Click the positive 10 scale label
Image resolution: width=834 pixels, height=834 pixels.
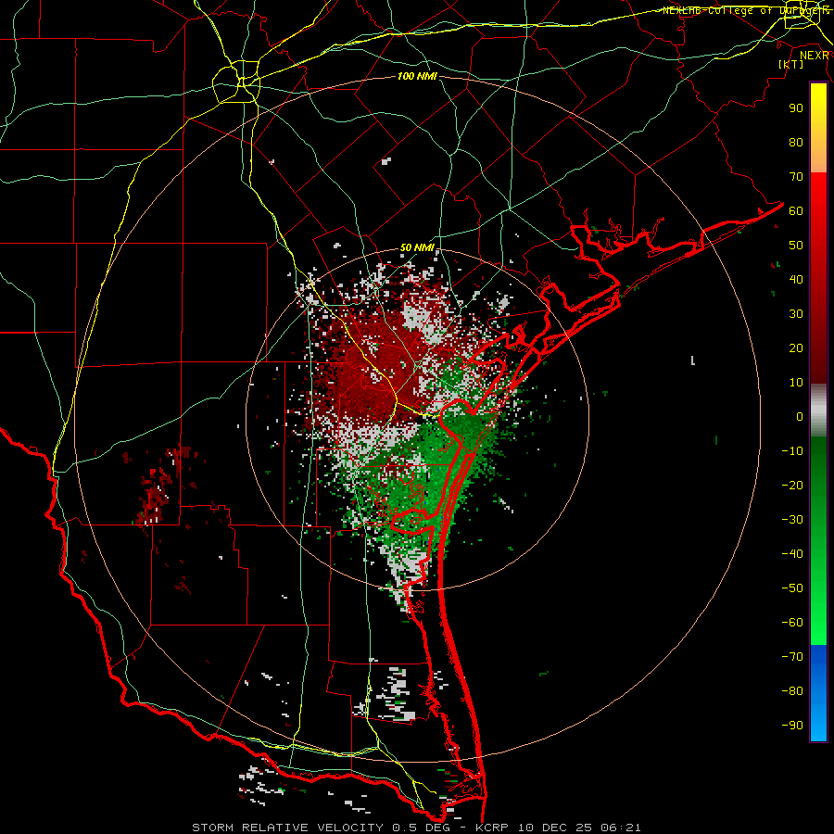(796, 383)
